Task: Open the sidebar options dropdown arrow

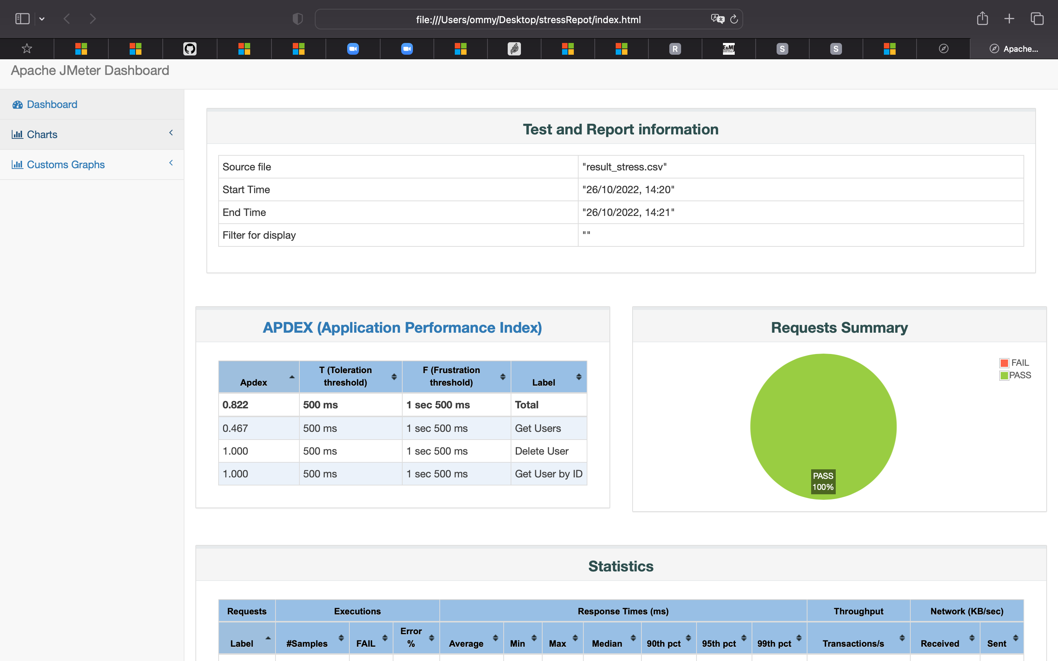Action: 42,19
